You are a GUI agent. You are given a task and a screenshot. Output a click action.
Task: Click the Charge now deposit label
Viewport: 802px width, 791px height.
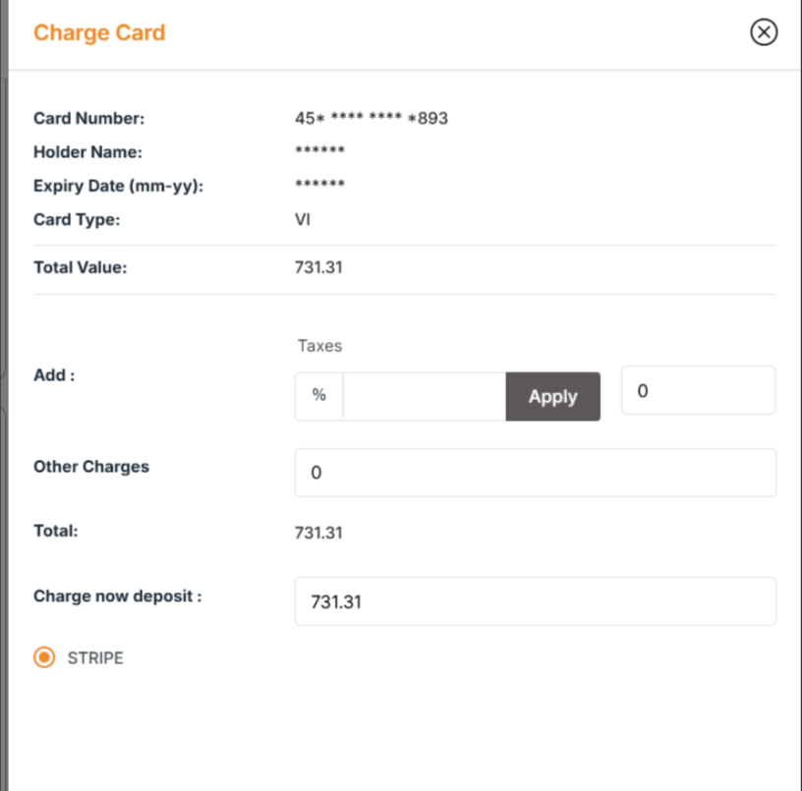(x=117, y=595)
